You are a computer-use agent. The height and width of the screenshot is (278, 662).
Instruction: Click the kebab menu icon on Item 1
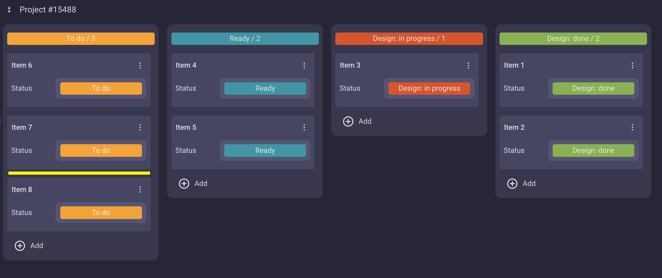tap(632, 66)
